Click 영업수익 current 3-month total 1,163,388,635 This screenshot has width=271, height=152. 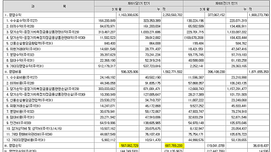coord(128,15)
